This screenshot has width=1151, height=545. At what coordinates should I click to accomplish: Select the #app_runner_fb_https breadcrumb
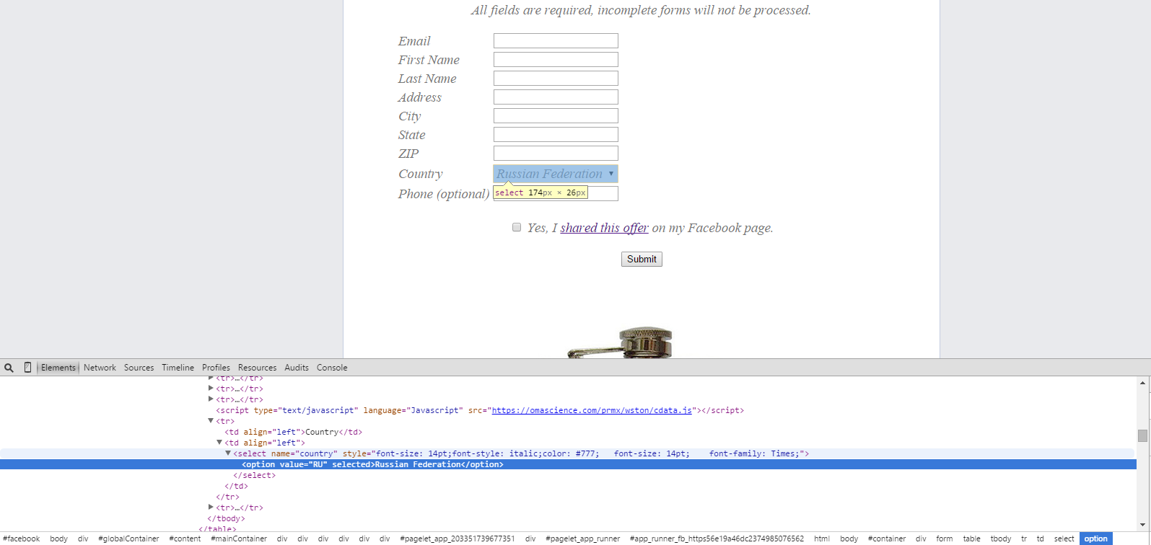717,539
